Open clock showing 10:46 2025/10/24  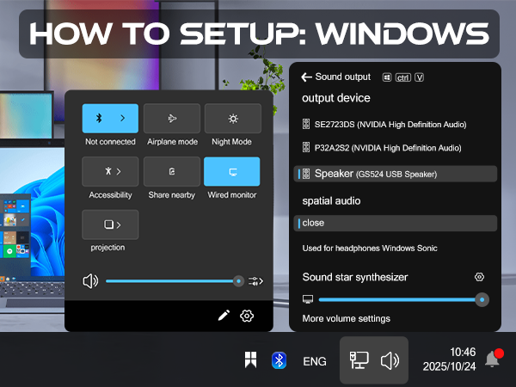449,359
